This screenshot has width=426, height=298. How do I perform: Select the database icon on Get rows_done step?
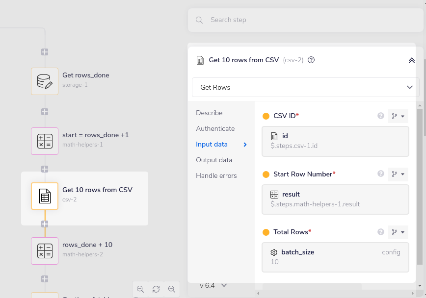[x=45, y=81]
